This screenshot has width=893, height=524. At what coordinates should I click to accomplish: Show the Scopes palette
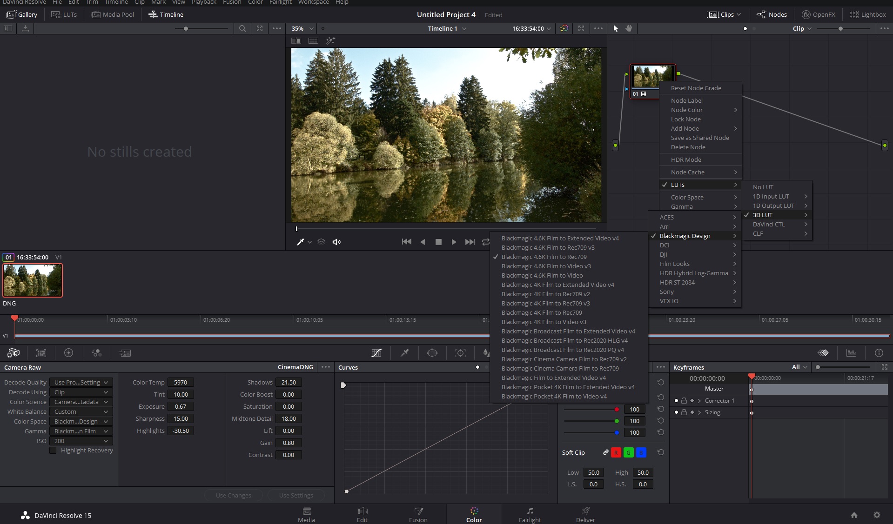point(851,353)
